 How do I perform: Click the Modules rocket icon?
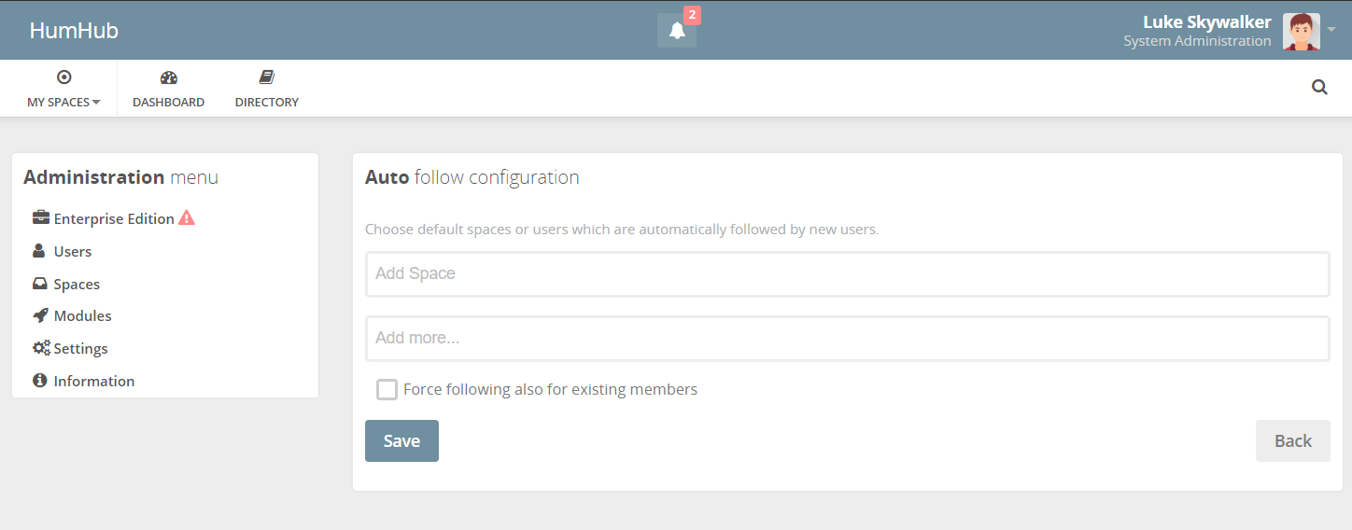(x=40, y=315)
